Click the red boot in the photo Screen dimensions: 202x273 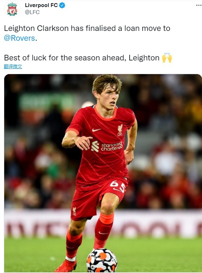tap(66, 266)
